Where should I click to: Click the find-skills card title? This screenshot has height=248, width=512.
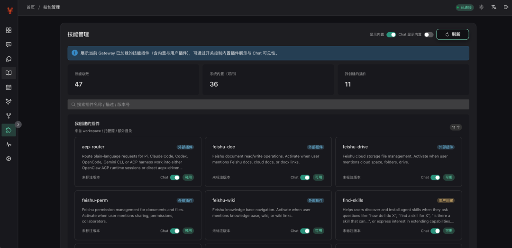[353, 200]
